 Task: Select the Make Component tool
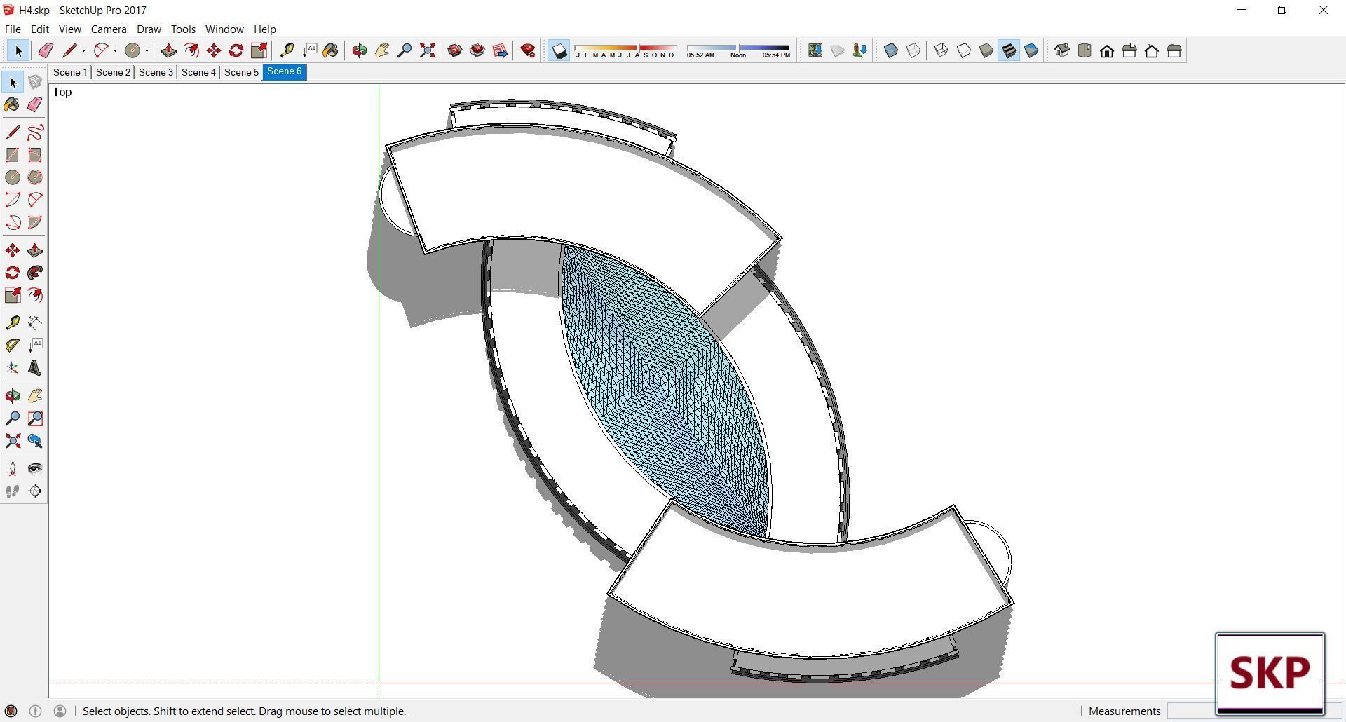click(x=35, y=82)
